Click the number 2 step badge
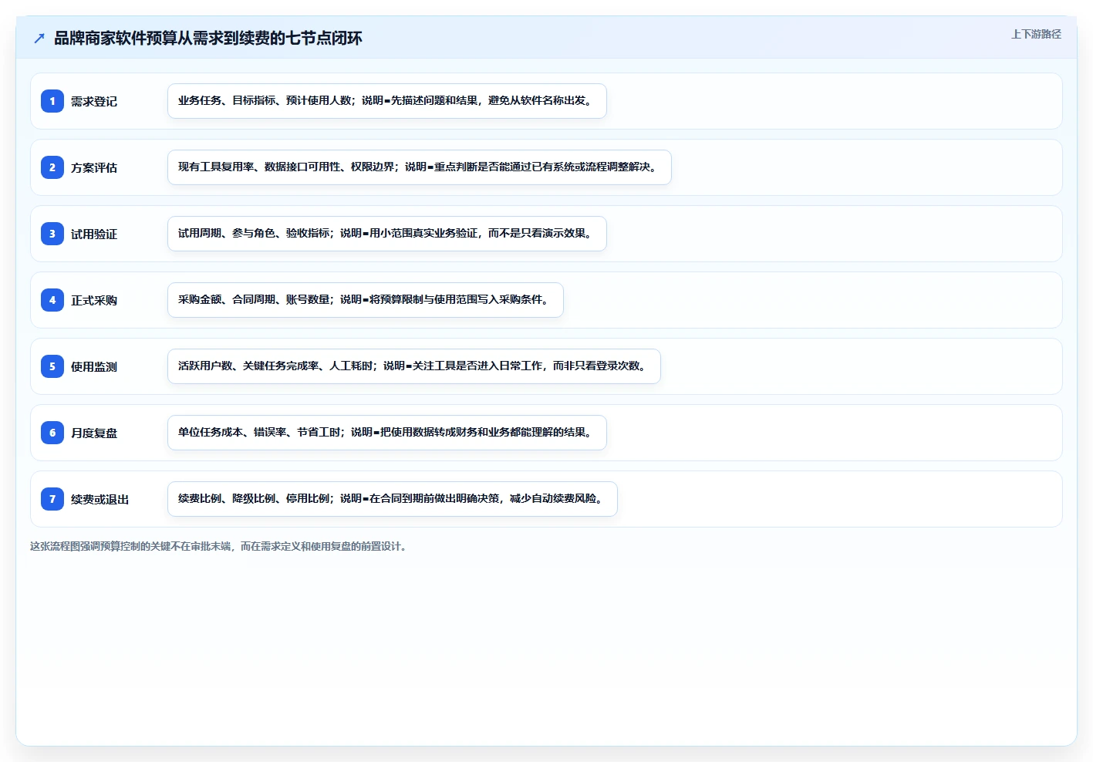The height and width of the screenshot is (762, 1093). pos(52,167)
